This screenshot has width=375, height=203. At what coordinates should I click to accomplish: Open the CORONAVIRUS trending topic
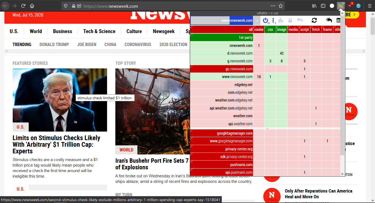click(x=138, y=44)
